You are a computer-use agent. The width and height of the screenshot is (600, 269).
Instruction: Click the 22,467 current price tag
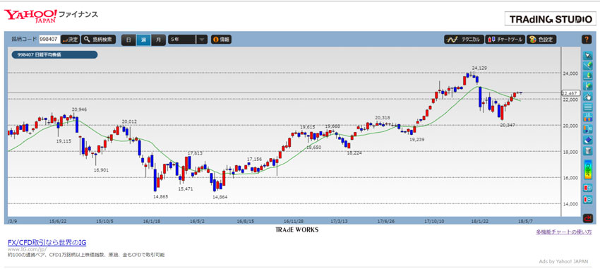[x=571, y=93]
